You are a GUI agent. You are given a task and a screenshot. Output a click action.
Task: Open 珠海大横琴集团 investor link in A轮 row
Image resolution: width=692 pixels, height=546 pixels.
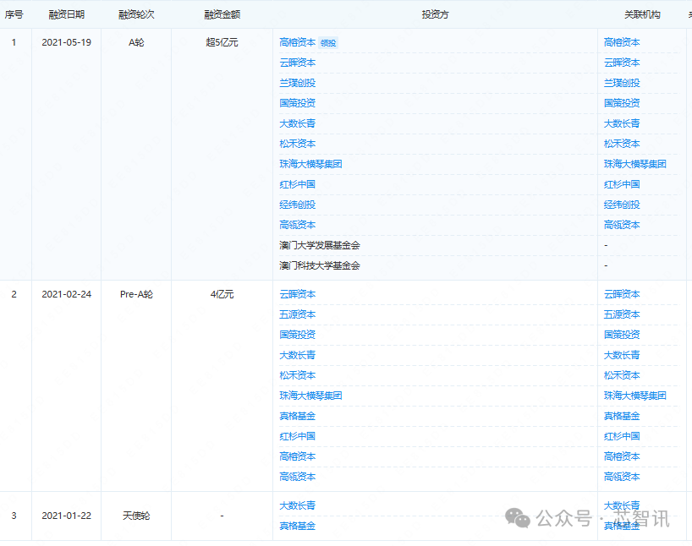[310, 164]
